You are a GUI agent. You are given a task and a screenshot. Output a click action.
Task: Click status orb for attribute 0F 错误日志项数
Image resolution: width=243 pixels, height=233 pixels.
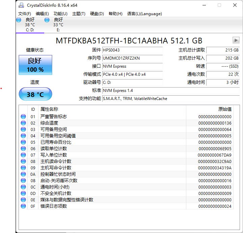(x=23, y=206)
